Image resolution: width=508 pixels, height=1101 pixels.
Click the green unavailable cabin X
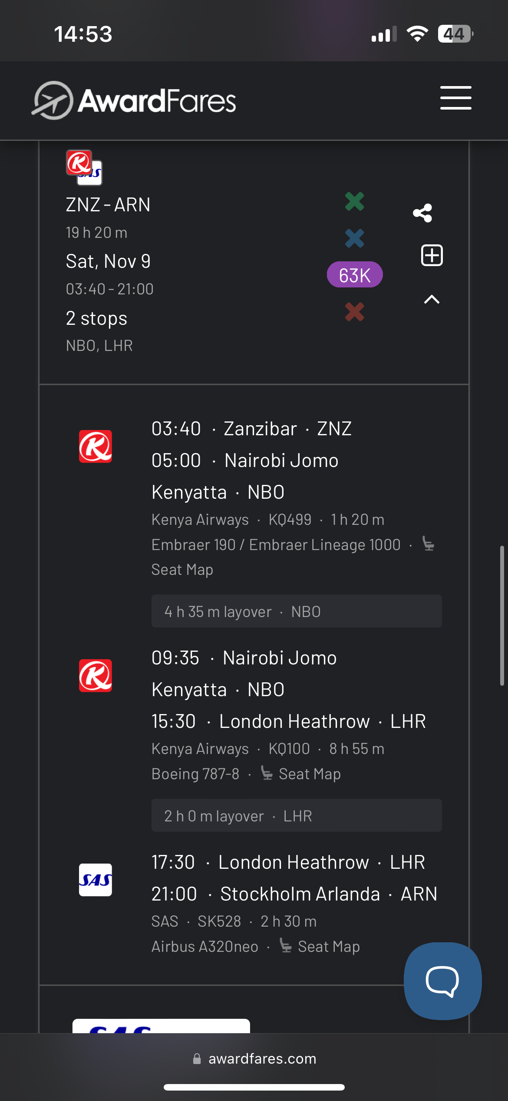point(354,201)
